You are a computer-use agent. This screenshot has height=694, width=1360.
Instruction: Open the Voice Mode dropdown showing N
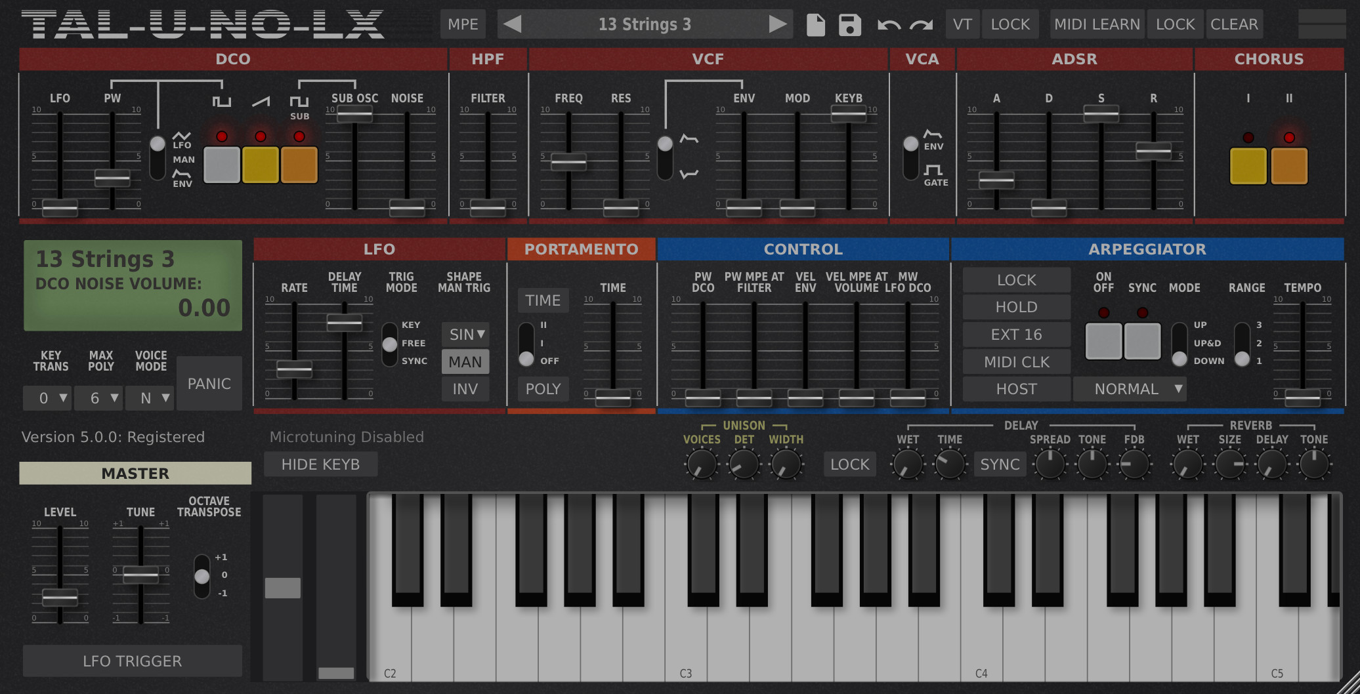pos(149,398)
